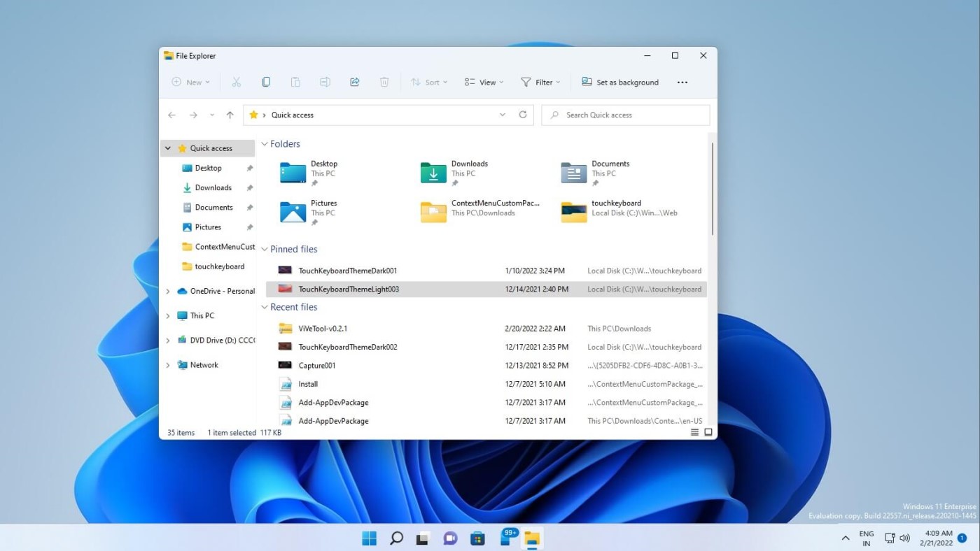Select the Rename icon in the toolbar
Viewport: 980px width, 551px height.
[325, 82]
